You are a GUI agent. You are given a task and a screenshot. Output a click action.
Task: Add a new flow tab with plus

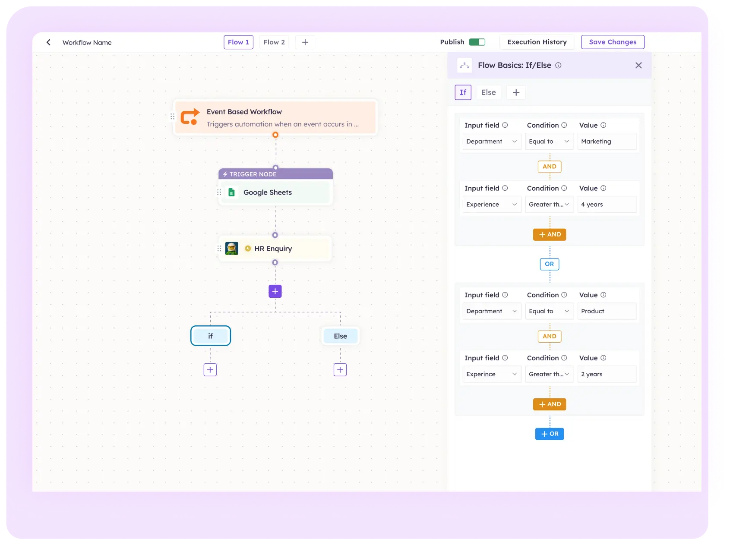pos(305,42)
